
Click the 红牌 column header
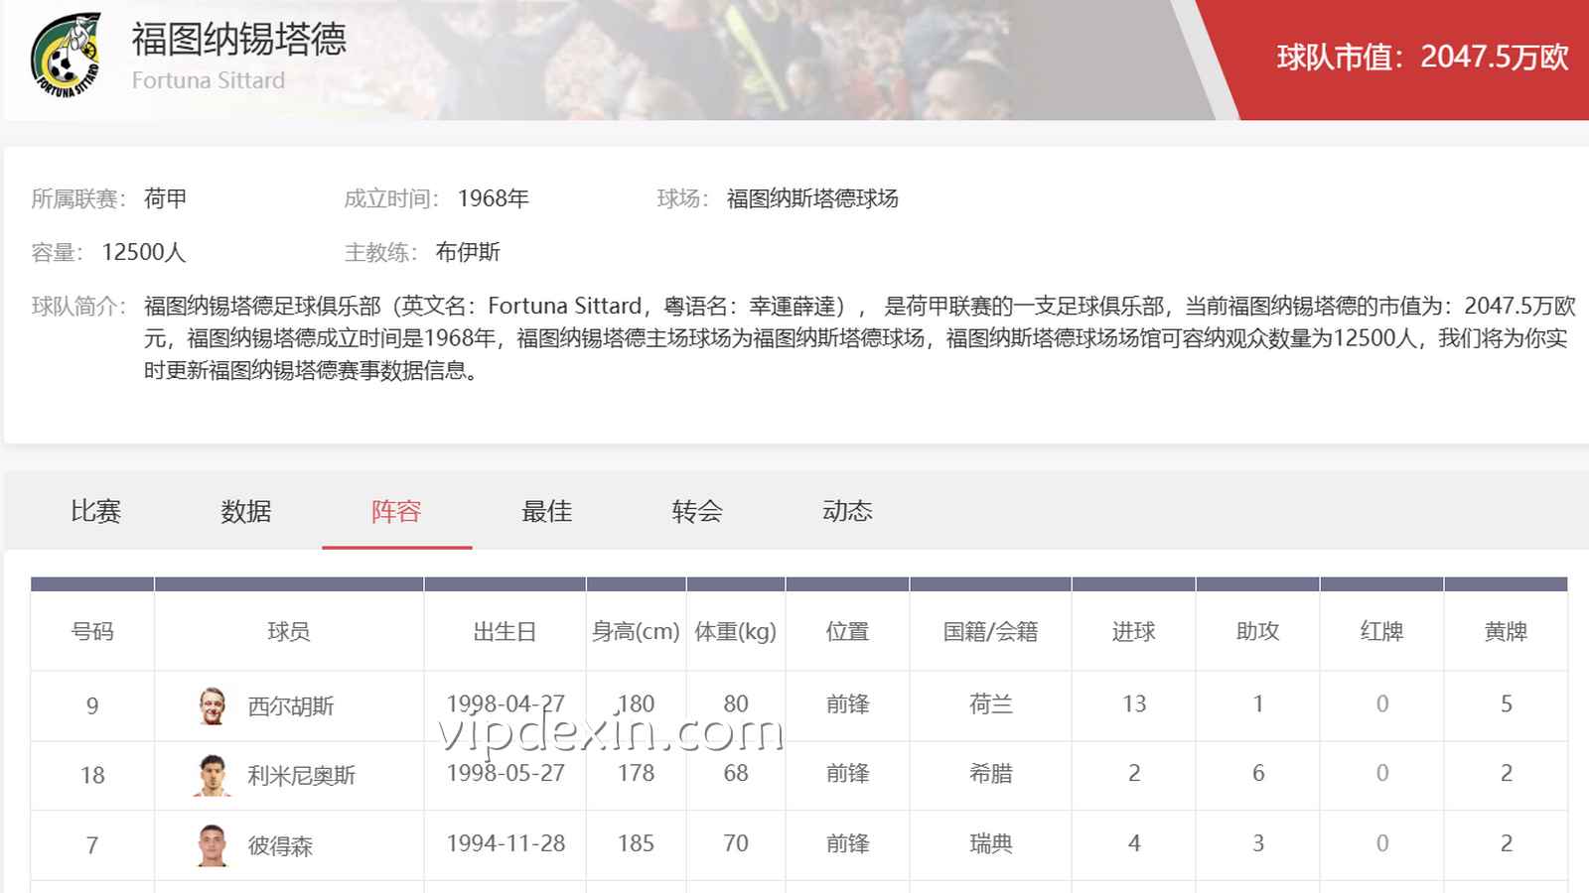1381,631
